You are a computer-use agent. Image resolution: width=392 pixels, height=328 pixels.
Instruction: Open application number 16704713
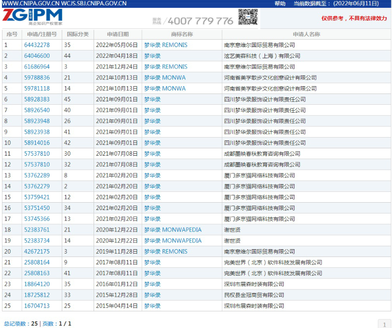point(37,306)
